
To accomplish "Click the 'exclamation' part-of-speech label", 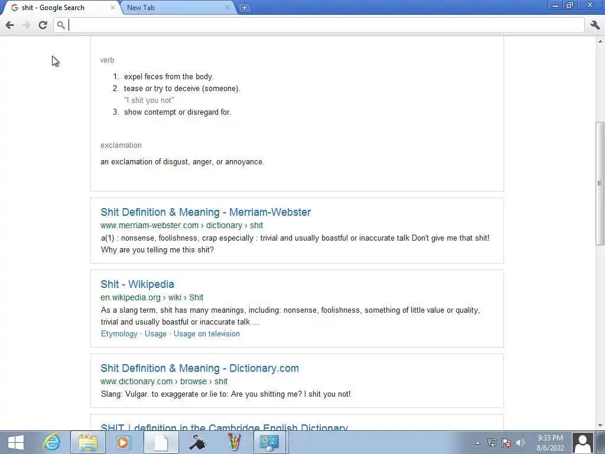I will point(121,145).
